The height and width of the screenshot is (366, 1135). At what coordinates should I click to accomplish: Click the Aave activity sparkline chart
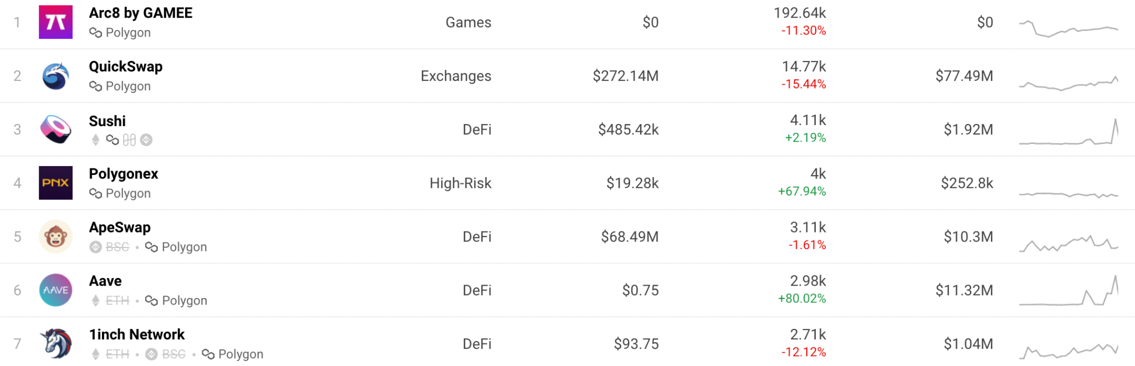coord(1068,291)
